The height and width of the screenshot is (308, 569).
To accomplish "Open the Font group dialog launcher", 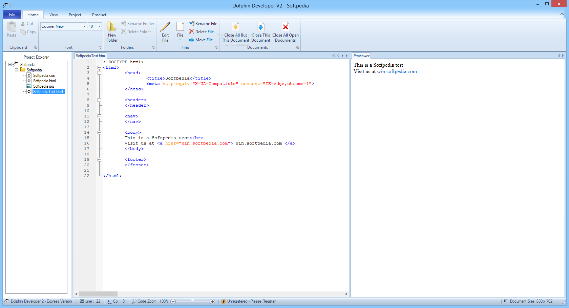I will coord(100,48).
